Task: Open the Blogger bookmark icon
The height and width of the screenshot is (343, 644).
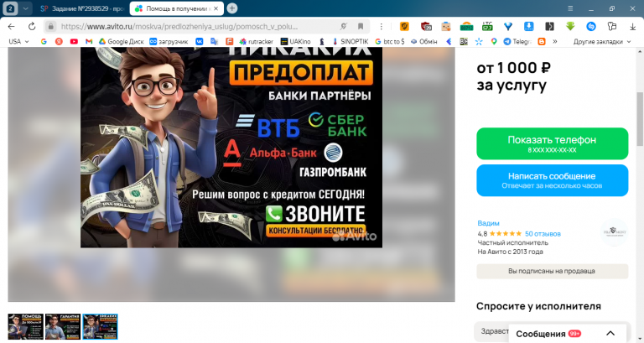Action: point(542,41)
